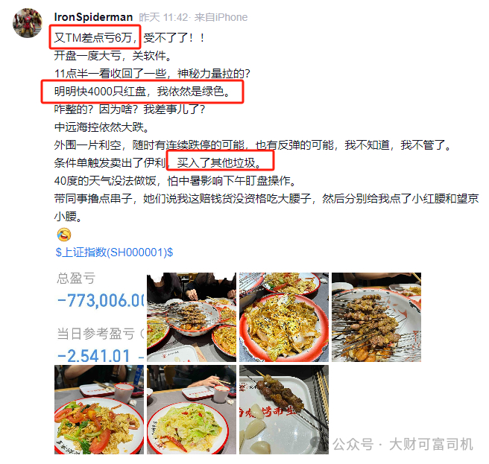
Task: Open the single skewer with garlic photo
Action: (284, 410)
